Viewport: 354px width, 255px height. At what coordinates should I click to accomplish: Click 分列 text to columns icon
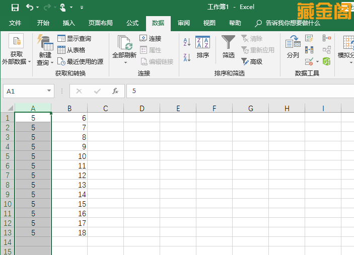[293, 47]
